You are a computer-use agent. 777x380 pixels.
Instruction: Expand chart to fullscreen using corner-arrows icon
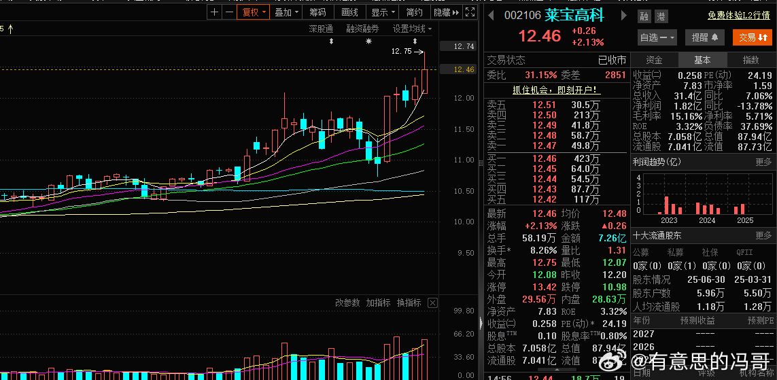471,12
